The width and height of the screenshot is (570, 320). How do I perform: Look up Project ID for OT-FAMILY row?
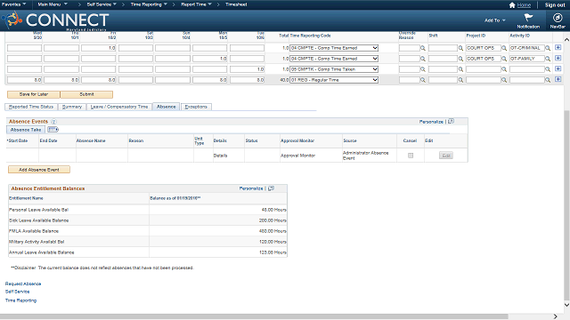click(504, 59)
